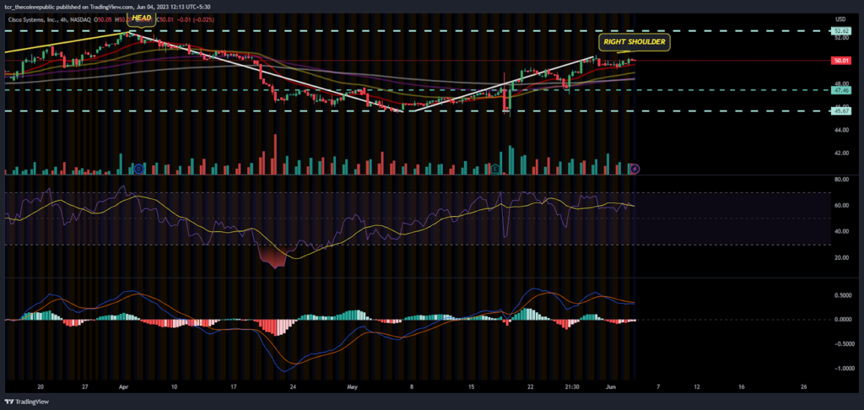864x410 pixels.
Task: Click the 42.00 price axis label
Action: (841, 154)
